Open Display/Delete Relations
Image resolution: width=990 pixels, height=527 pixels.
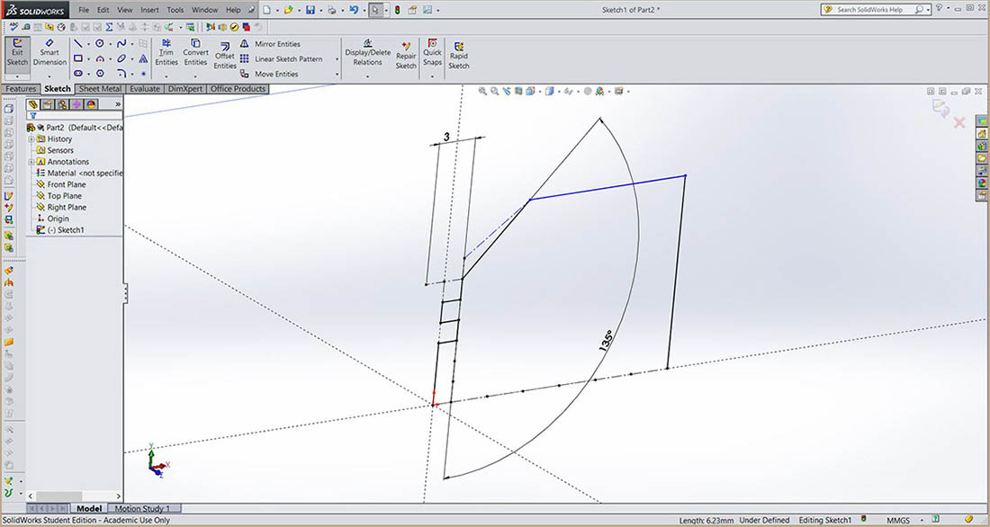367,52
